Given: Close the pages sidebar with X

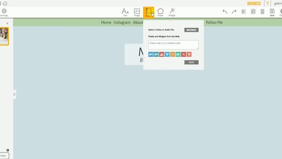Looking at the screenshot, I should pos(7,23).
